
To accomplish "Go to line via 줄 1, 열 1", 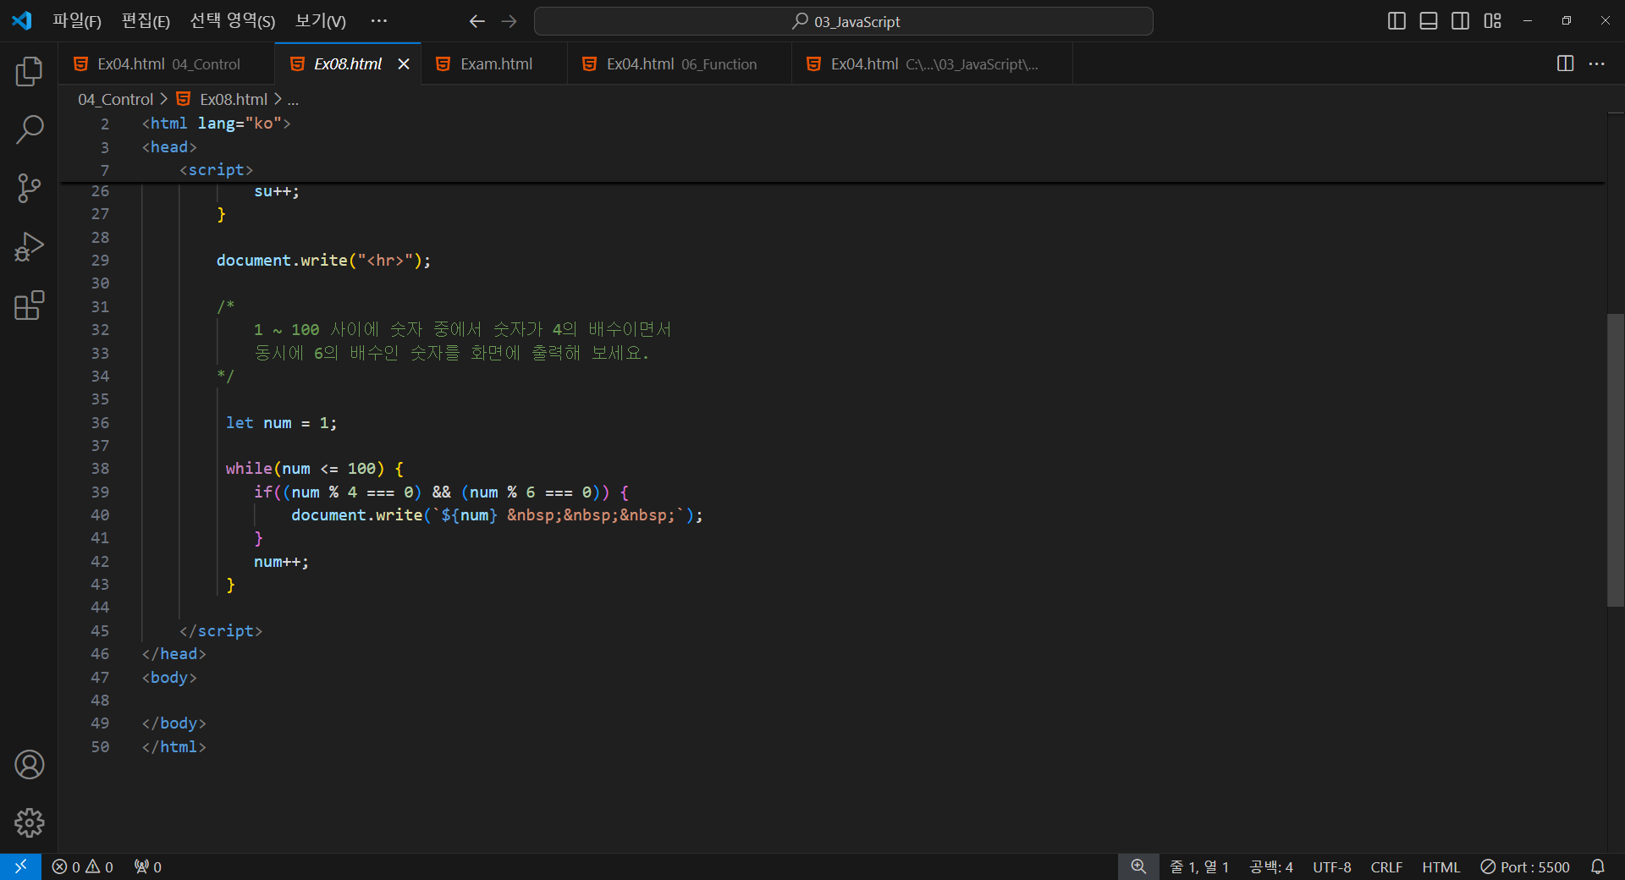I will click(x=1198, y=866).
